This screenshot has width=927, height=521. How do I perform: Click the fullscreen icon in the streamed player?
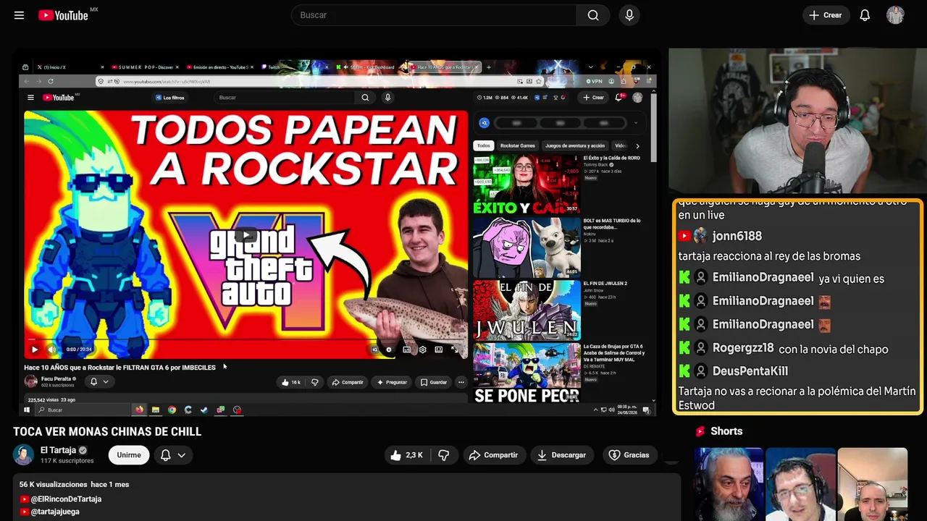pyautogui.click(x=455, y=350)
